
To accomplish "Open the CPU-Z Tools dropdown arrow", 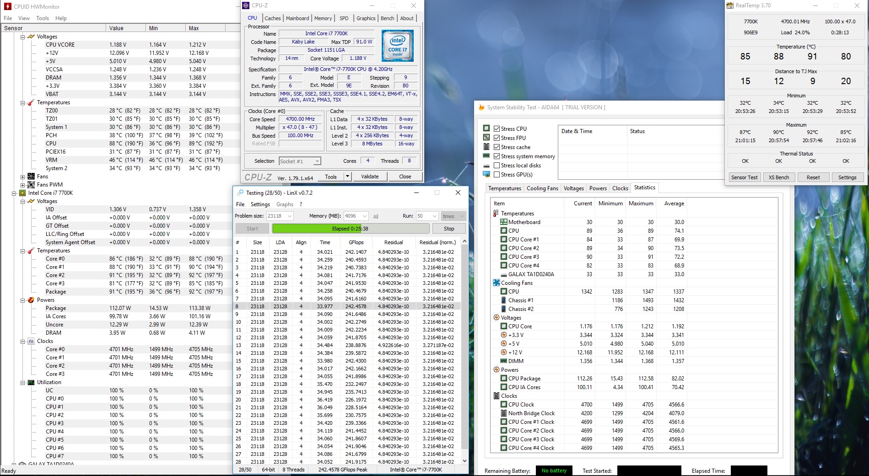I will pyautogui.click(x=347, y=176).
